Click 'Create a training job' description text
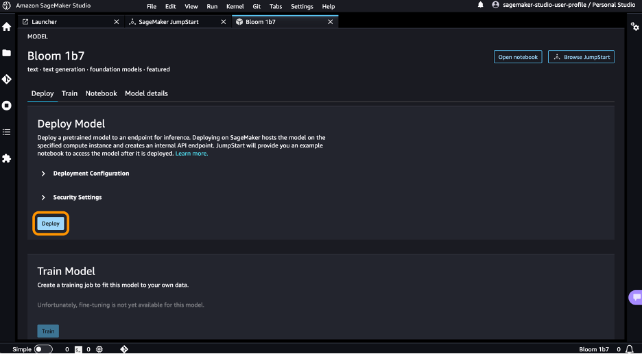This screenshot has height=354, width=642. click(x=113, y=285)
